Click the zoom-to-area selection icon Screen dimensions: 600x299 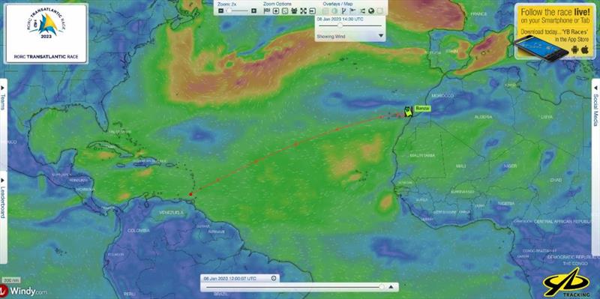285,11
